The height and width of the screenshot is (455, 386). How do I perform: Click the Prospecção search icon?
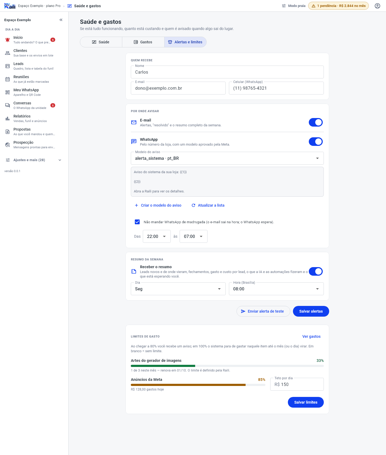(x=8, y=145)
